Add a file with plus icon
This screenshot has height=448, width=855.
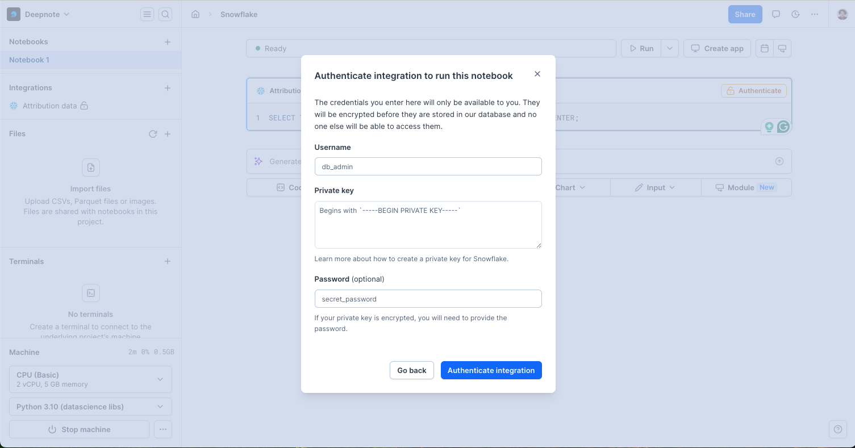[168, 134]
